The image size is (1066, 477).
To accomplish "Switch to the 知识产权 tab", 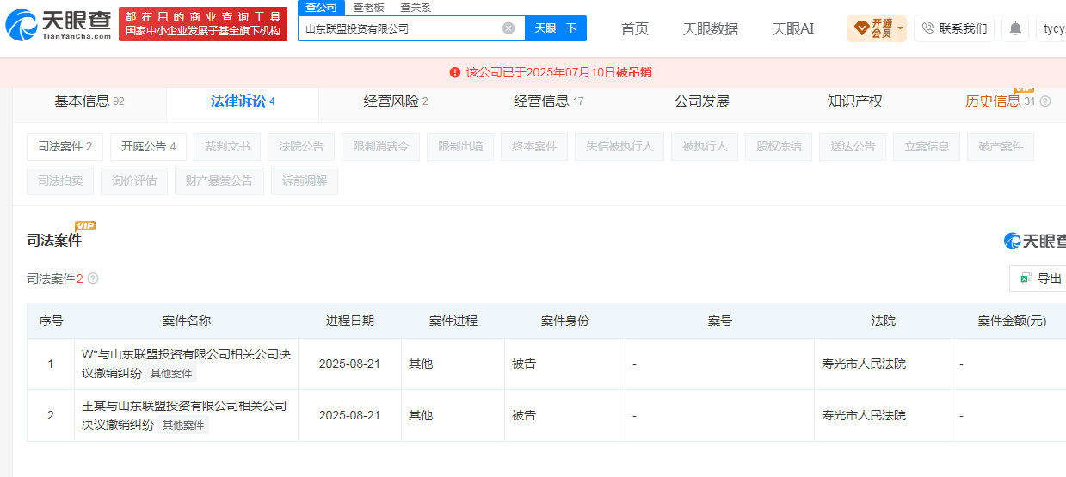I will coord(855,101).
